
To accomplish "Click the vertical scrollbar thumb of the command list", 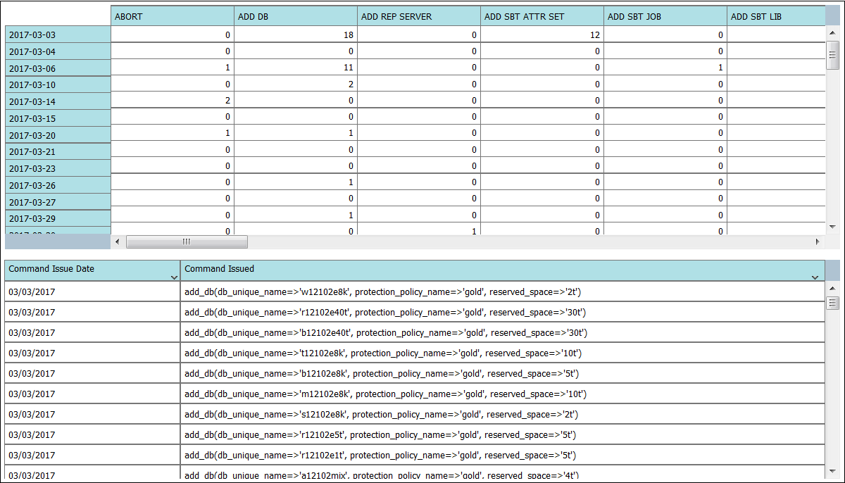I will [832, 303].
